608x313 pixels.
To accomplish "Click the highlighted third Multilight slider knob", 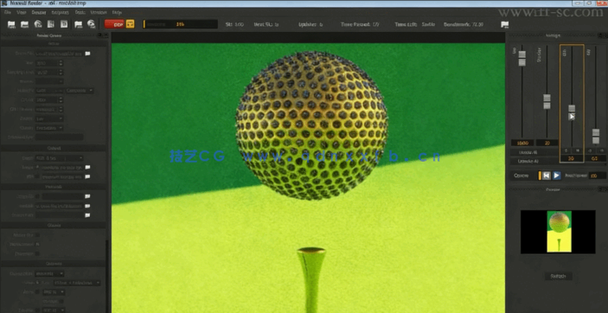I will (572, 112).
